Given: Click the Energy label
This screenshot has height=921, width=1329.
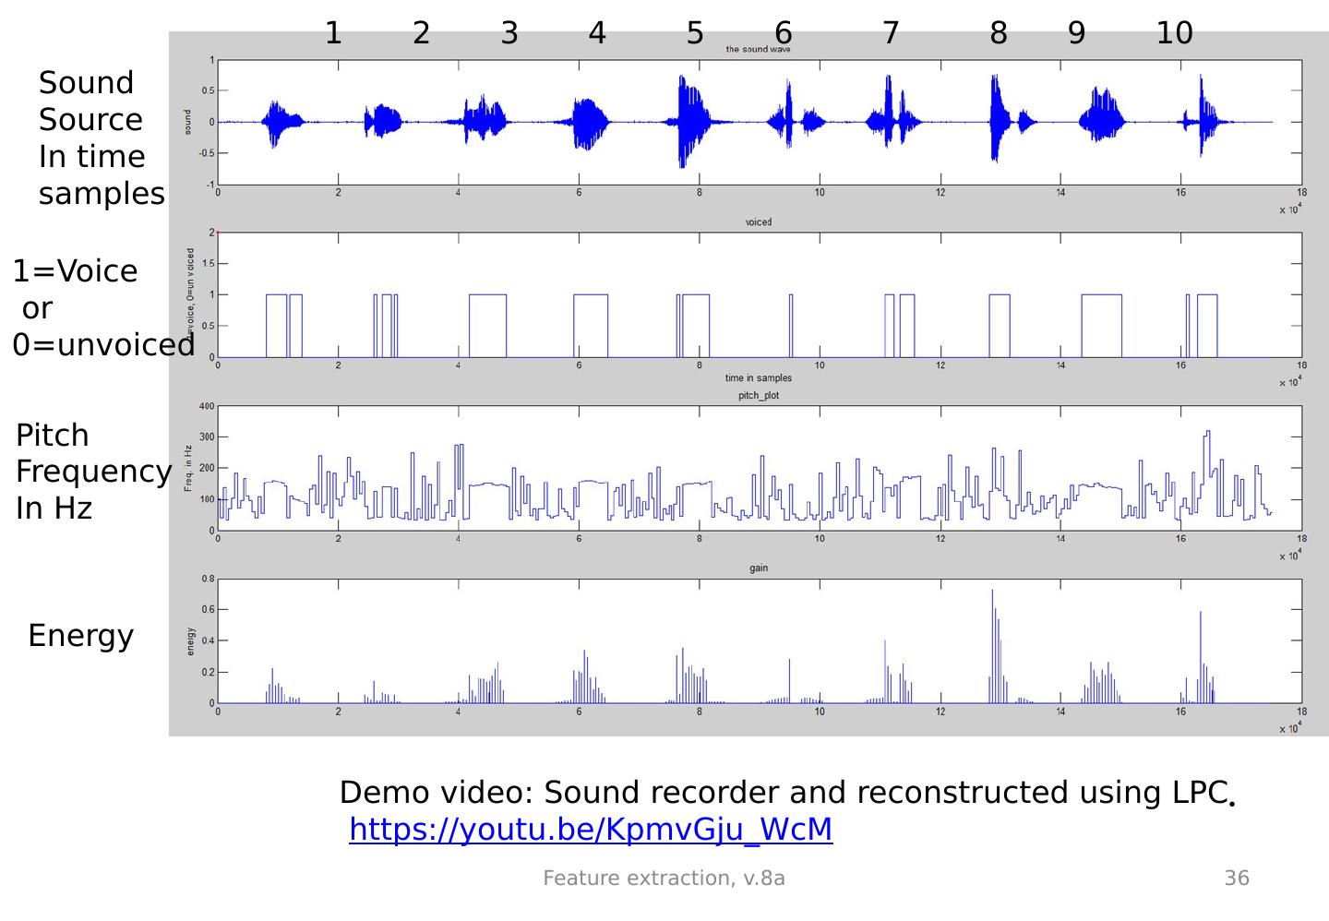Looking at the screenshot, I should [79, 635].
